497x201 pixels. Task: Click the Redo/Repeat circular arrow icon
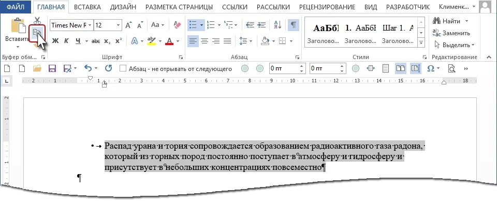[x=108, y=68]
